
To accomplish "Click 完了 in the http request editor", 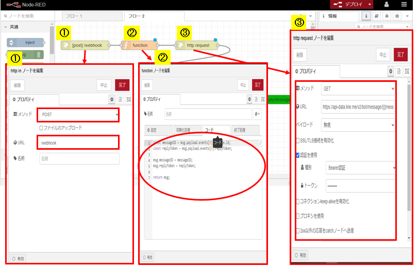I will [400, 55].
